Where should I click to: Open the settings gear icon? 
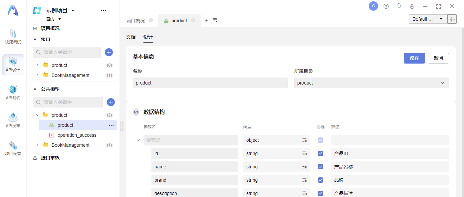coord(412,6)
